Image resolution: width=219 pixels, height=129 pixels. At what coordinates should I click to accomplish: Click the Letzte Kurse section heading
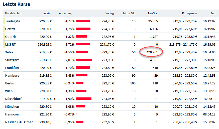16,4
